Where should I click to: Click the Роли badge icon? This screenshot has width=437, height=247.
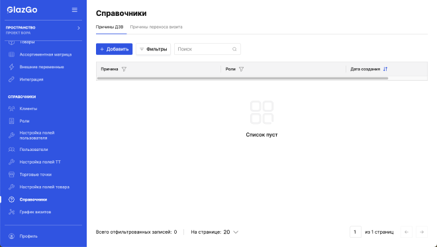(x=11, y=121)
